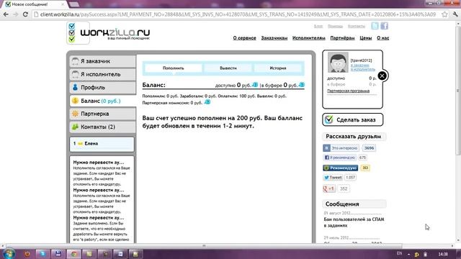Open Профиль sidebar section
Viewport: 461px width, 259px height.
(x=102, y=88)
